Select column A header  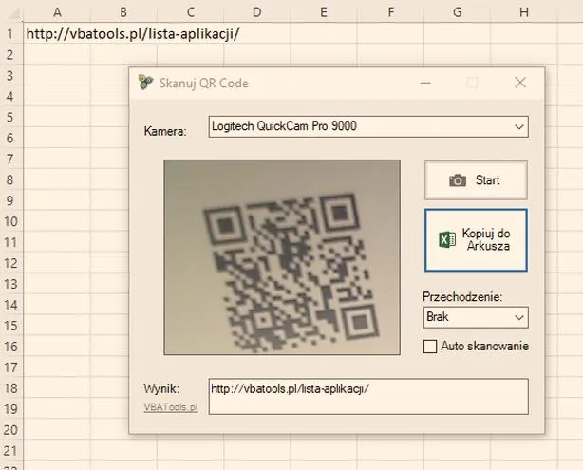[57, 12]
